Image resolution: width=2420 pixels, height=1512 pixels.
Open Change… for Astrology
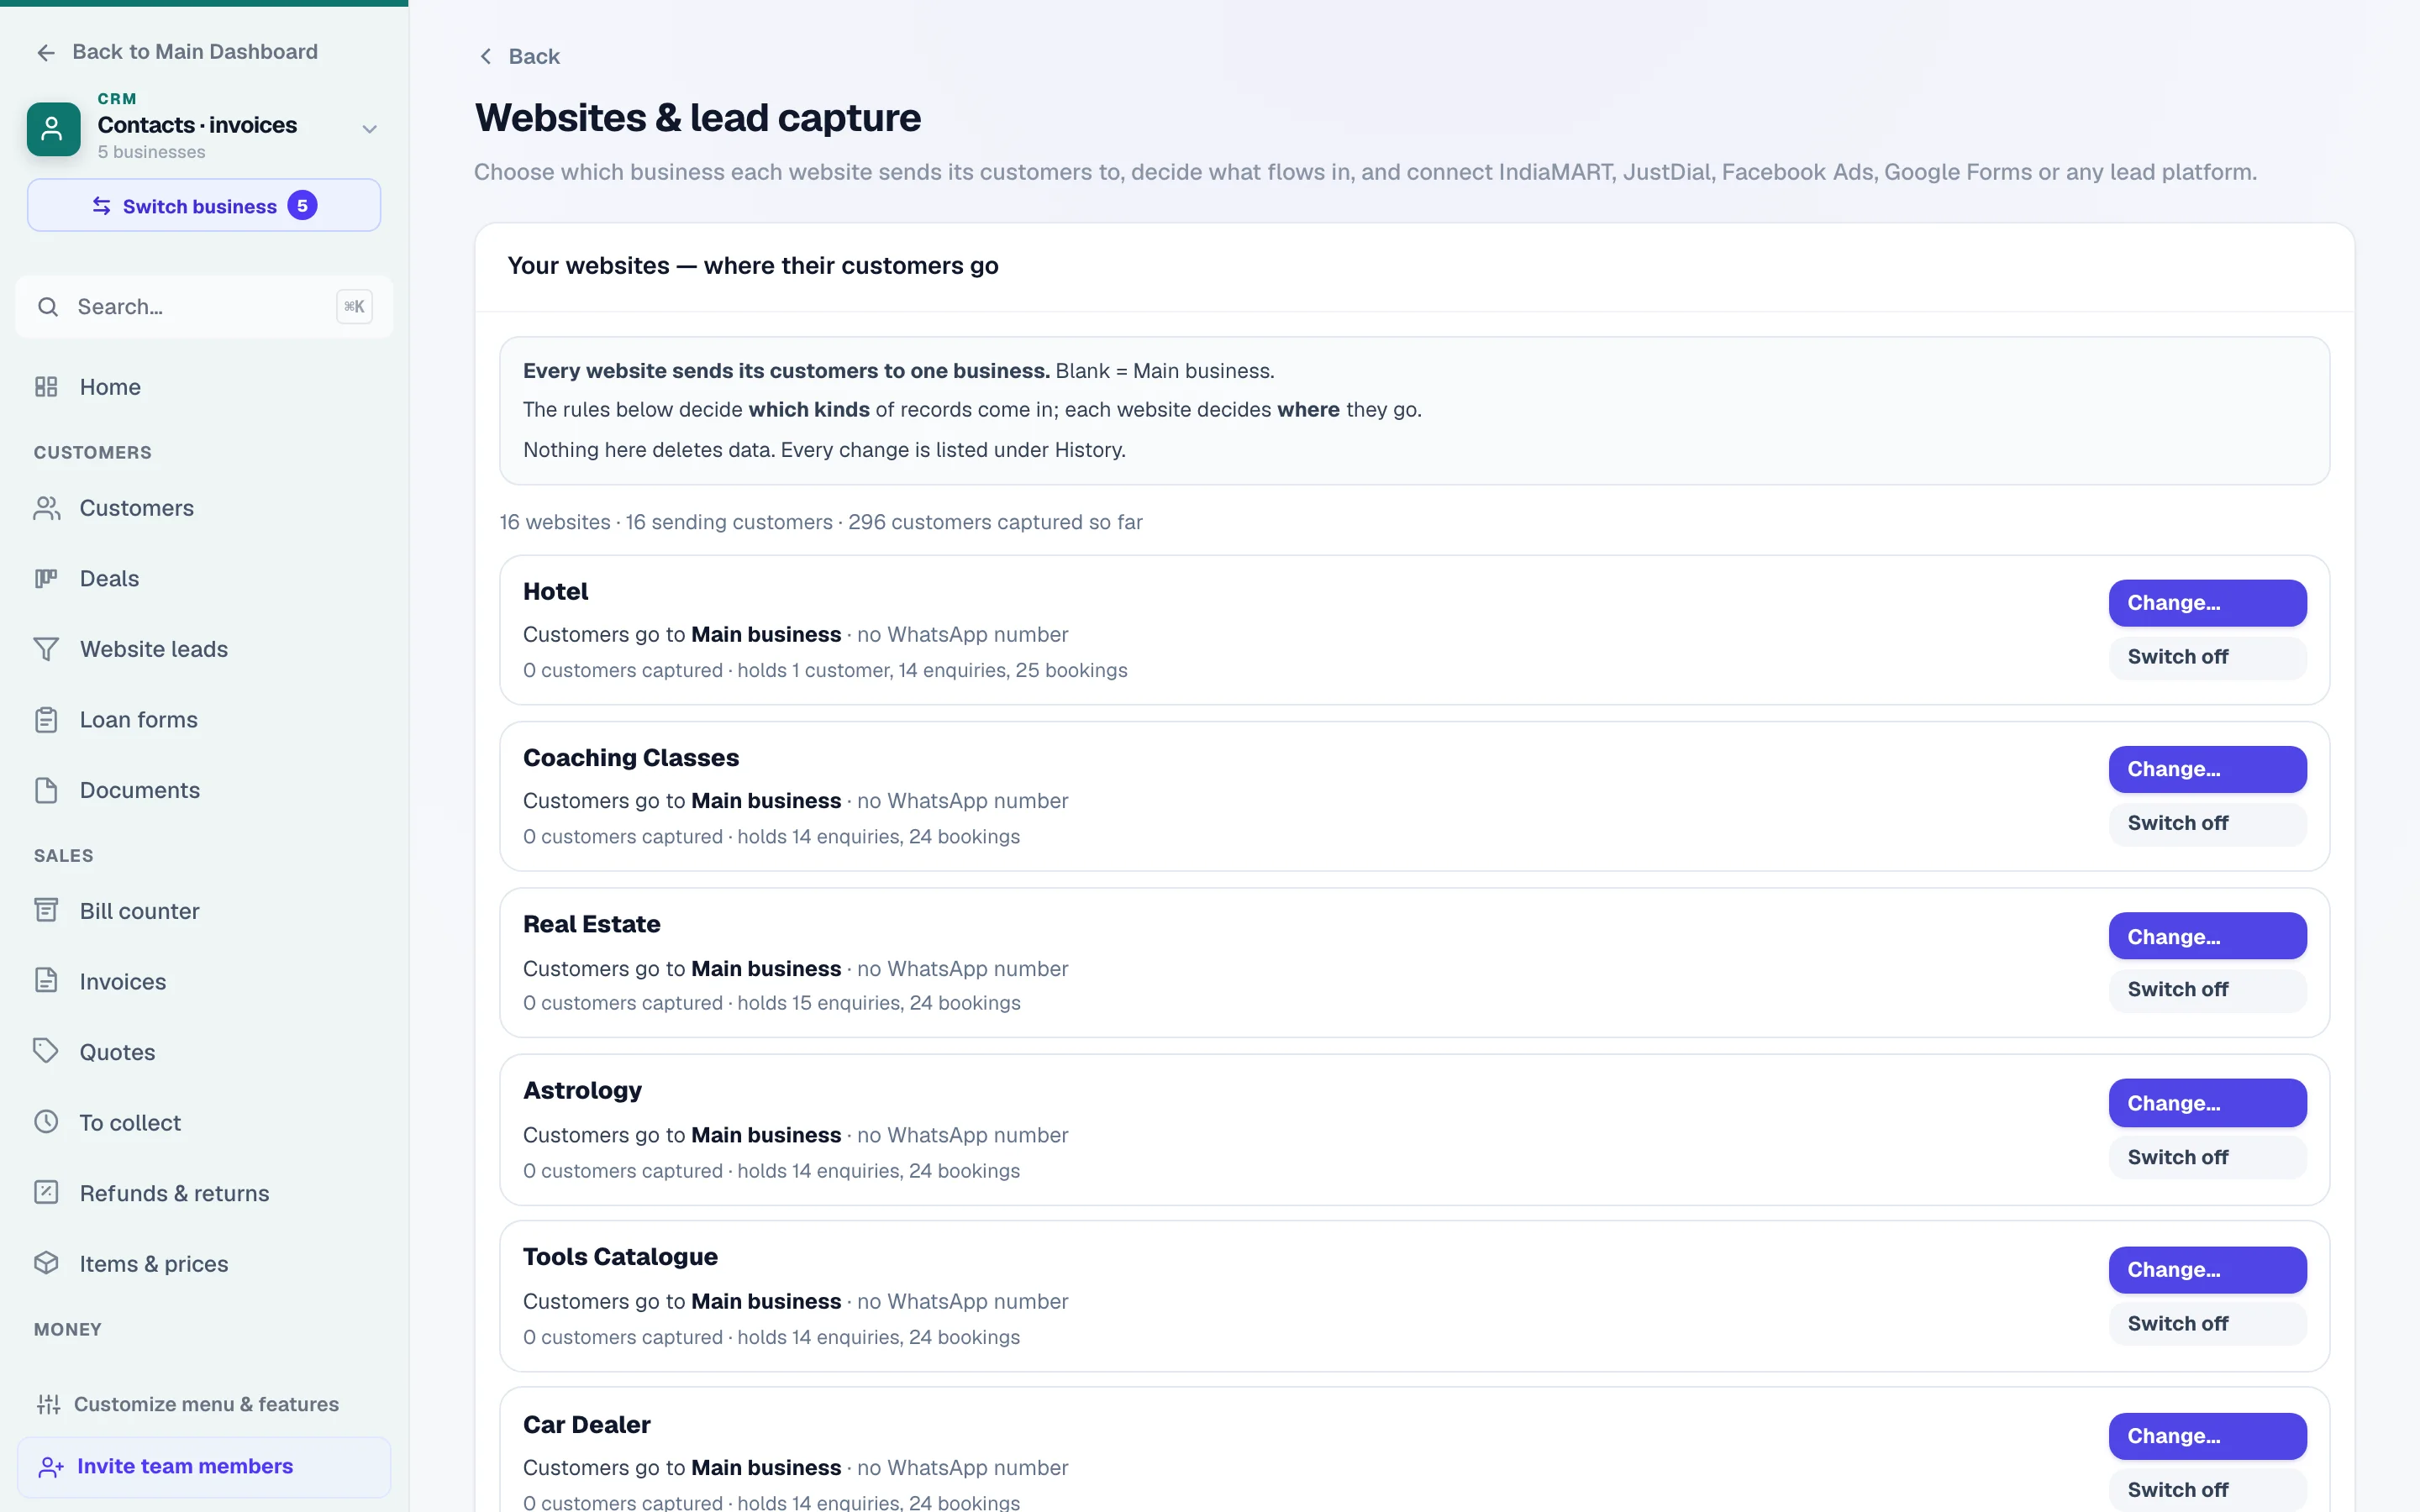coord(2207,1103)
